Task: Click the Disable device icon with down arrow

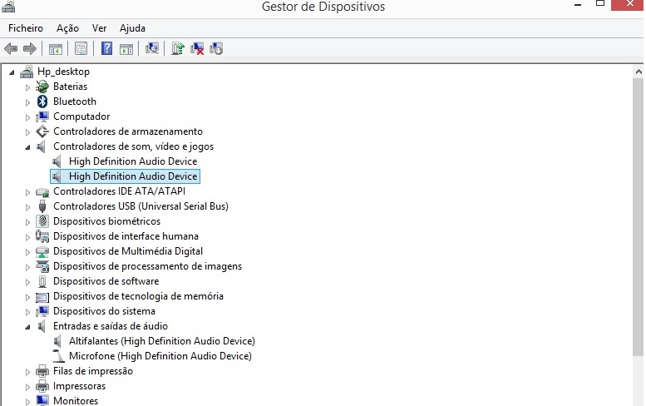Action: (x=216, y=48)
